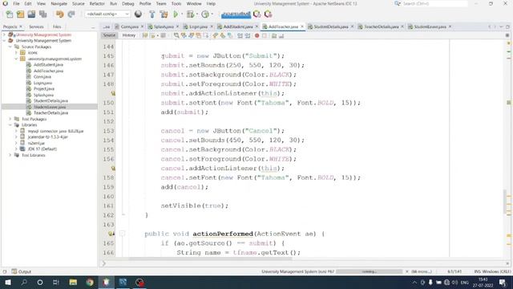This screenshot has height=289, width=513.
Task: Toggle Highlight Search in editor toolbar
Action: pyautogui.click(x=199, y=35)
